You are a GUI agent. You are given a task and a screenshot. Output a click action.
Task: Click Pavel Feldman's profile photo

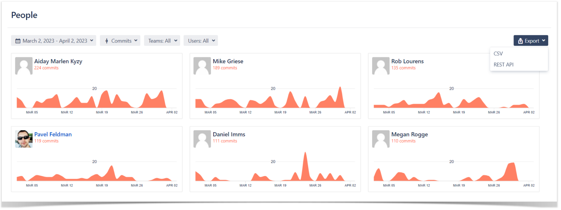coord(23,139)
